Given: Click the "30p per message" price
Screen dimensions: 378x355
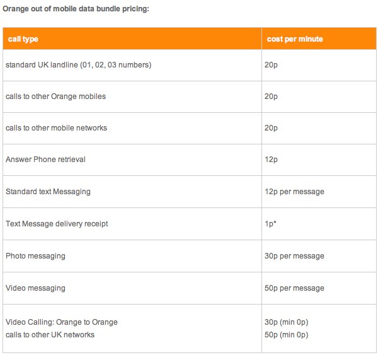Looking at the screenshot, I should coord(295,256).
